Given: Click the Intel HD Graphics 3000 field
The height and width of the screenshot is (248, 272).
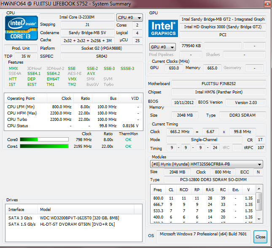Looking at the screenshot, I should click(223, 27).
